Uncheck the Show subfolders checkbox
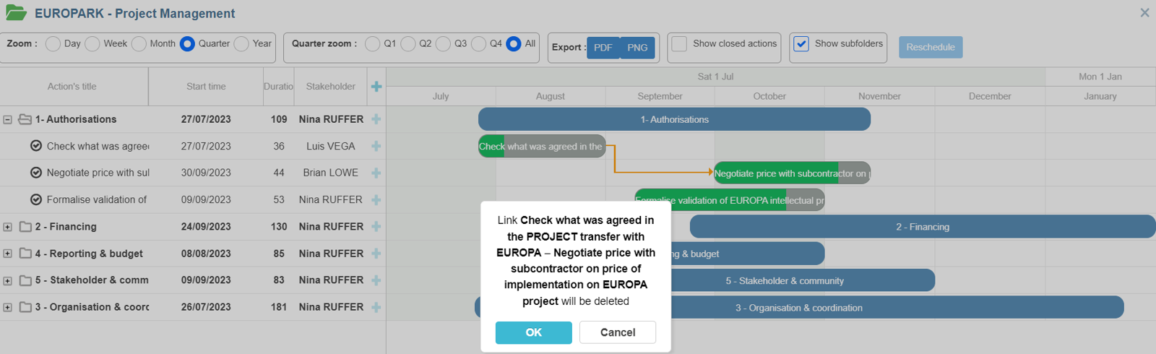The height and width of the screenshot is (354, 1156). 801,44
